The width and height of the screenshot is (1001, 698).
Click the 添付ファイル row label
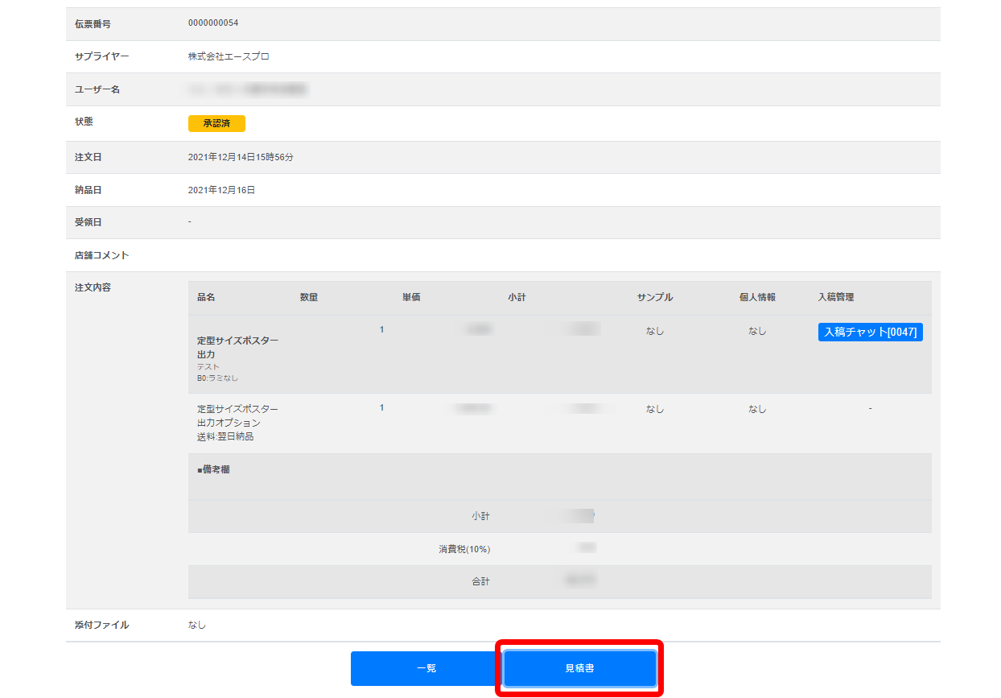[101, 625]
